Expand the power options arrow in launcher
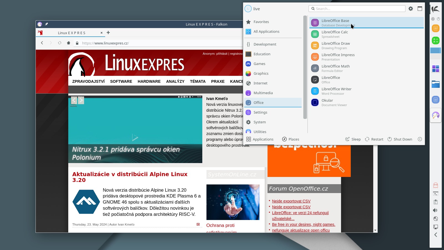This screenshot has height=250, width=444. [x=420, y=139]
